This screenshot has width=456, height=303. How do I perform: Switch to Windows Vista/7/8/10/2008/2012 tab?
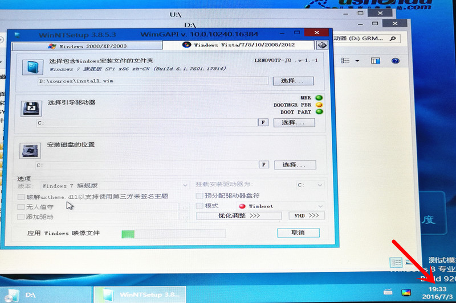coord(238,45)
